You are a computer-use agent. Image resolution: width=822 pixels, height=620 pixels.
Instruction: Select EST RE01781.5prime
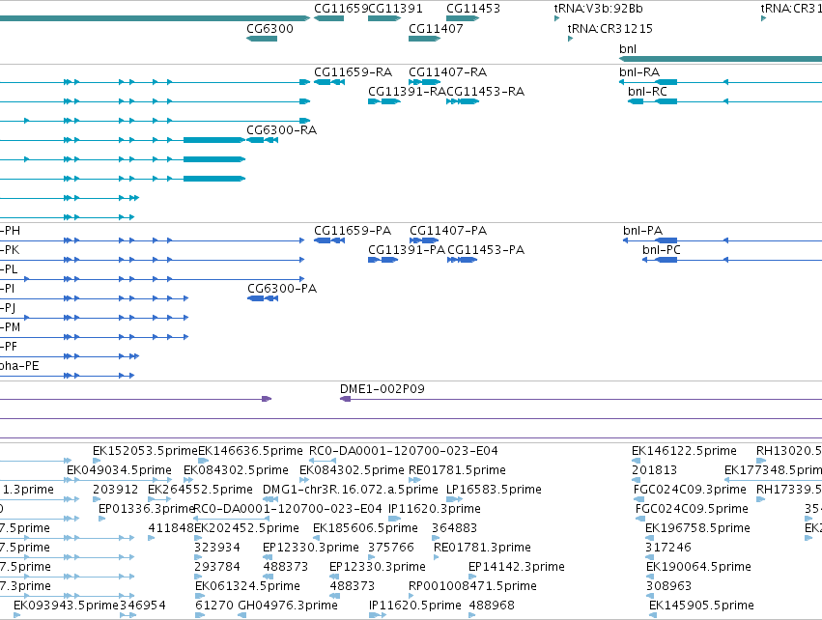click(457, 470)
